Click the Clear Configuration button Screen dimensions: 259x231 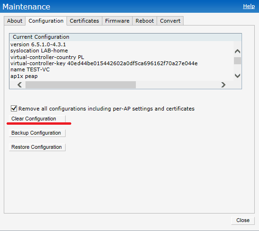[x=37, y=119]
